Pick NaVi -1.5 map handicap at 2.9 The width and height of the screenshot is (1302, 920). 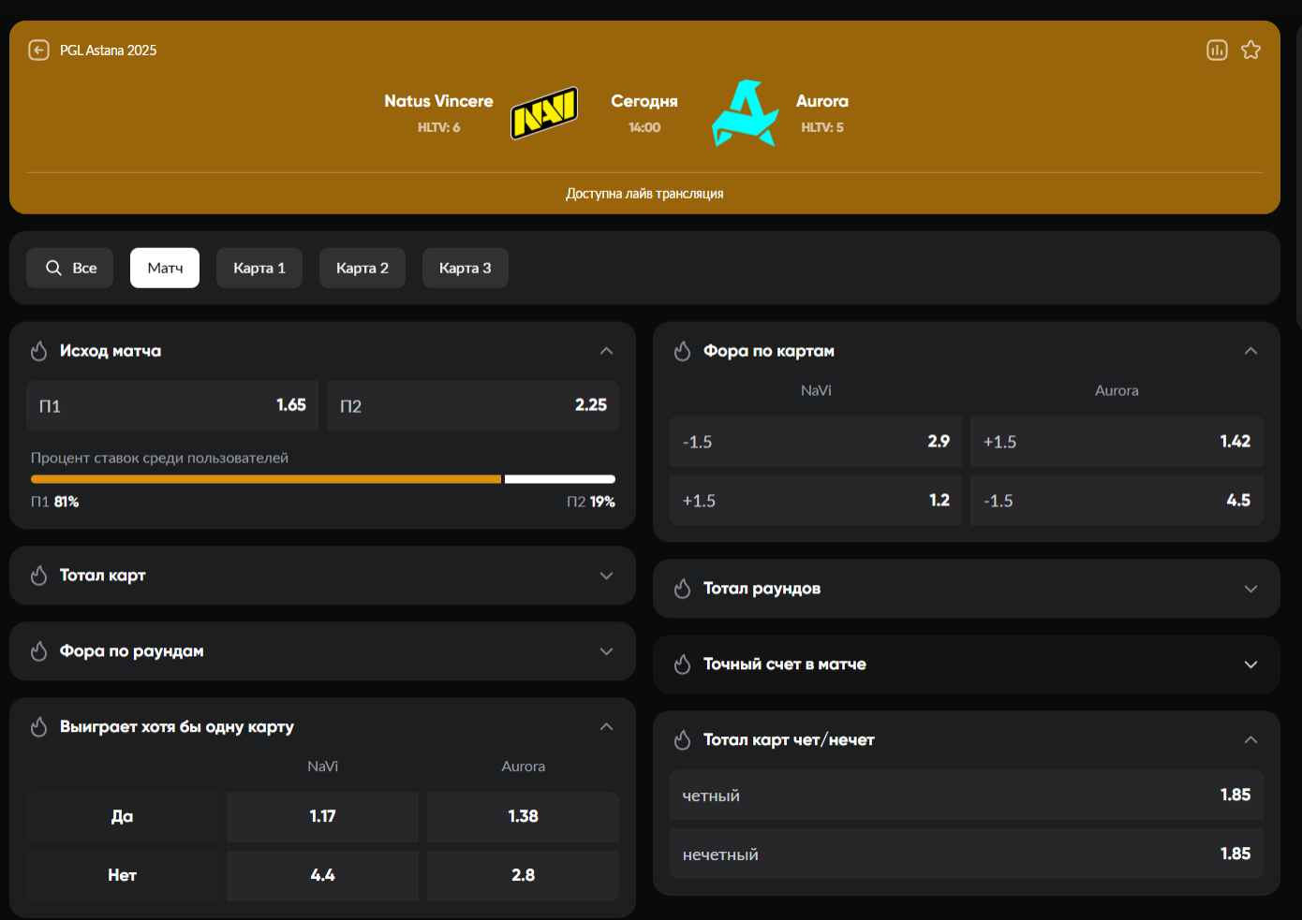pyautogui.click(x=816, y=442)
